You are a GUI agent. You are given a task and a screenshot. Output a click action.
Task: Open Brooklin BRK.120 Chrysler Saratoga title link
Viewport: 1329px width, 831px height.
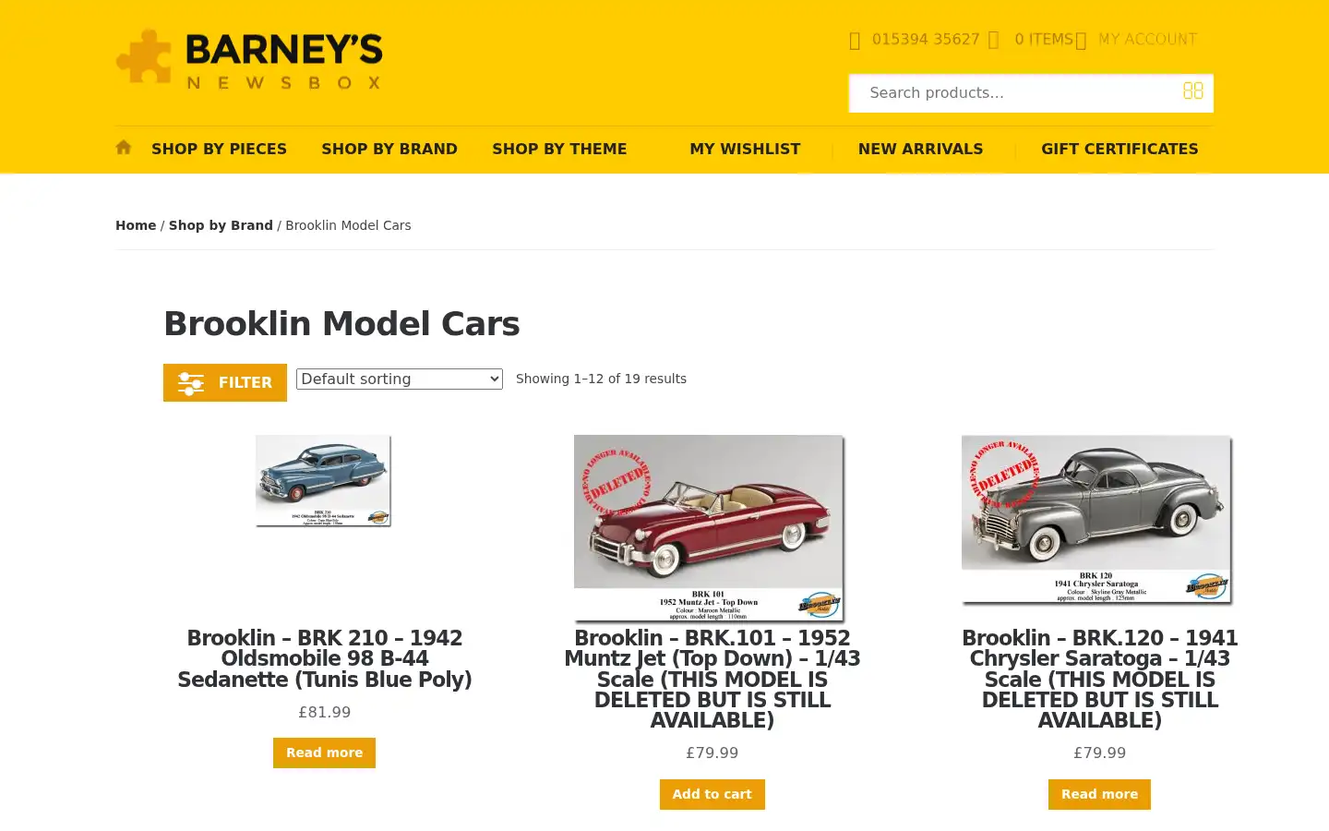(x=1100, y=679)
